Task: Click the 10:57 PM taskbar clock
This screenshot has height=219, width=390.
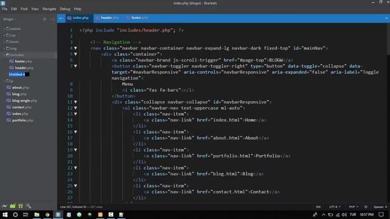Action: click(367, 215)
